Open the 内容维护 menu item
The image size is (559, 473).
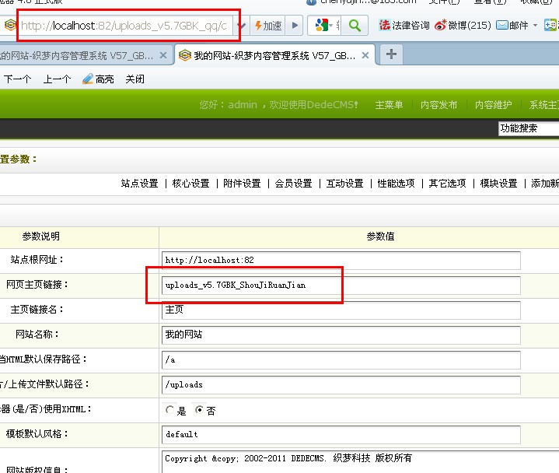pos(494,104)
